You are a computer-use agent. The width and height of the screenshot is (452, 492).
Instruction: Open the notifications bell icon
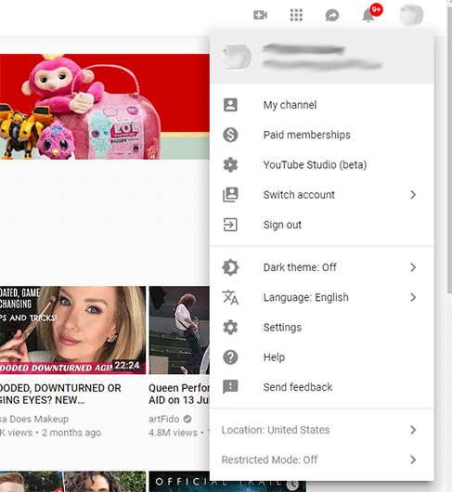368,15
